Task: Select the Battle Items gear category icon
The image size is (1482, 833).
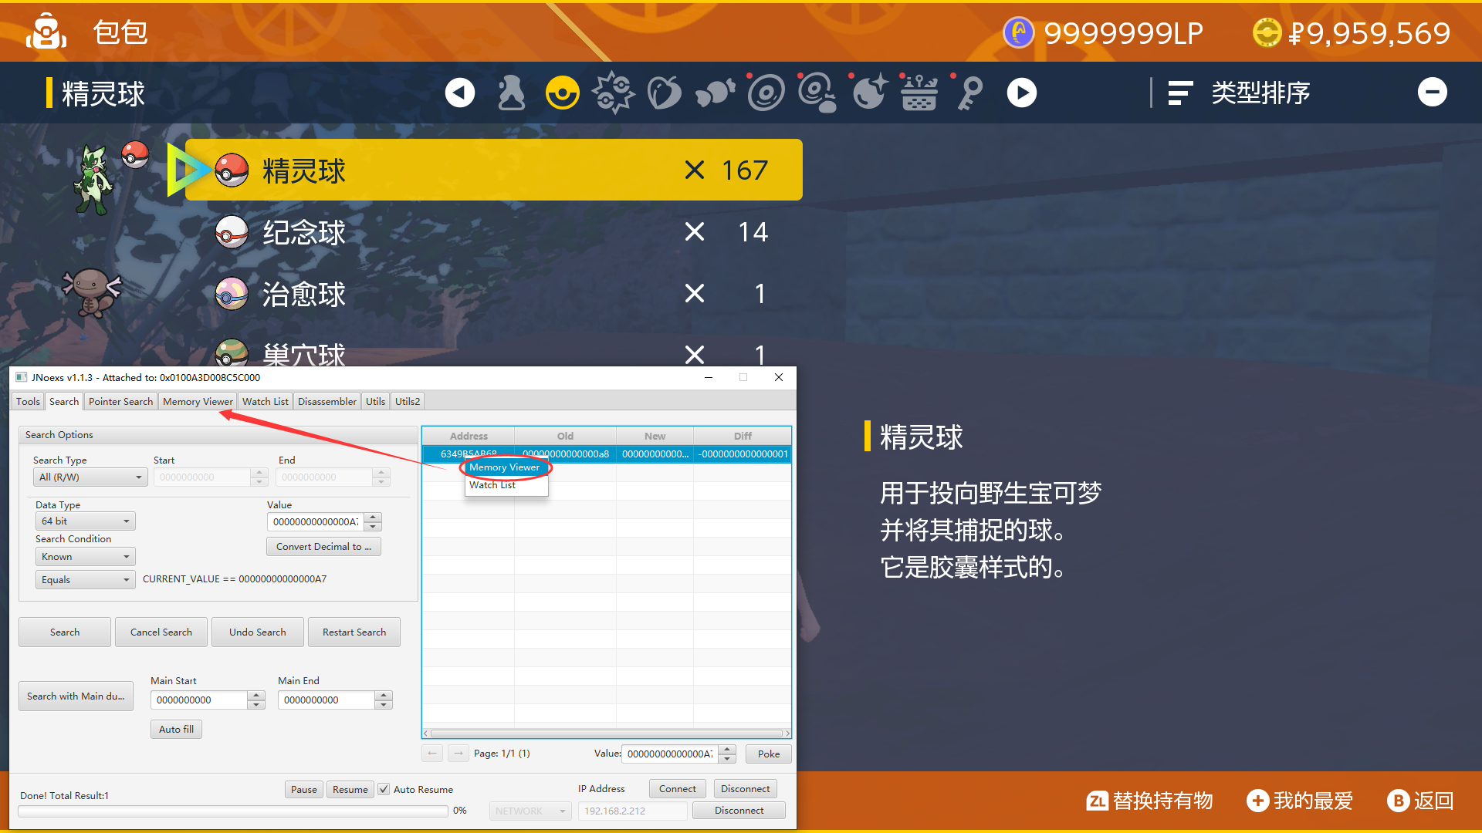Action: coord(613,93)
